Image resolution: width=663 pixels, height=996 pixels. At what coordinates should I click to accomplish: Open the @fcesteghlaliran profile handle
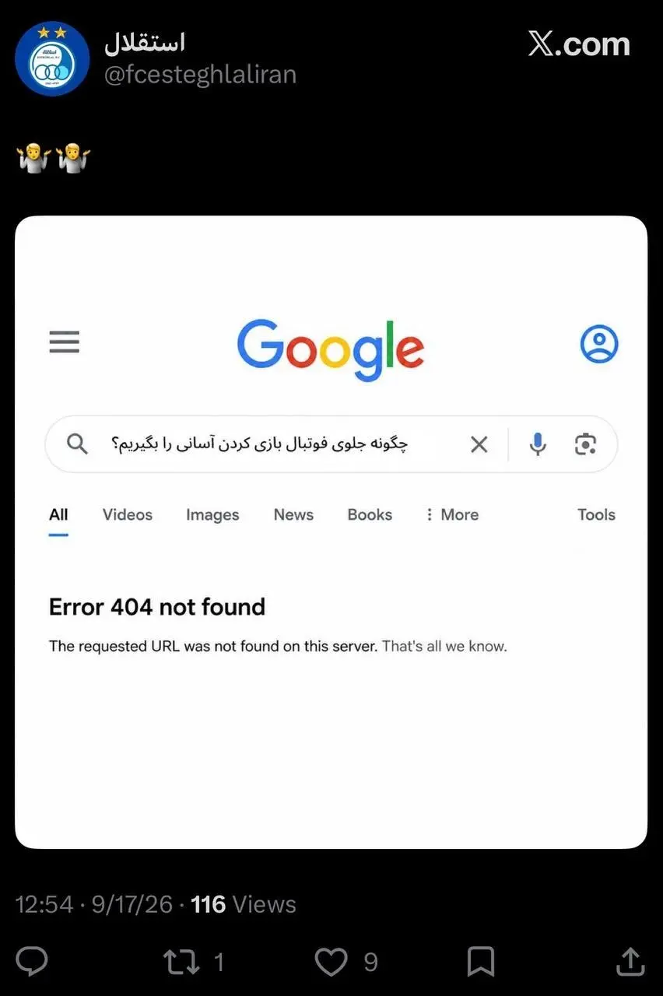200,75
